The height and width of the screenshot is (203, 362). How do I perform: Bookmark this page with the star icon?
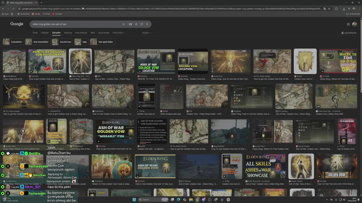(x=329, y=9)
